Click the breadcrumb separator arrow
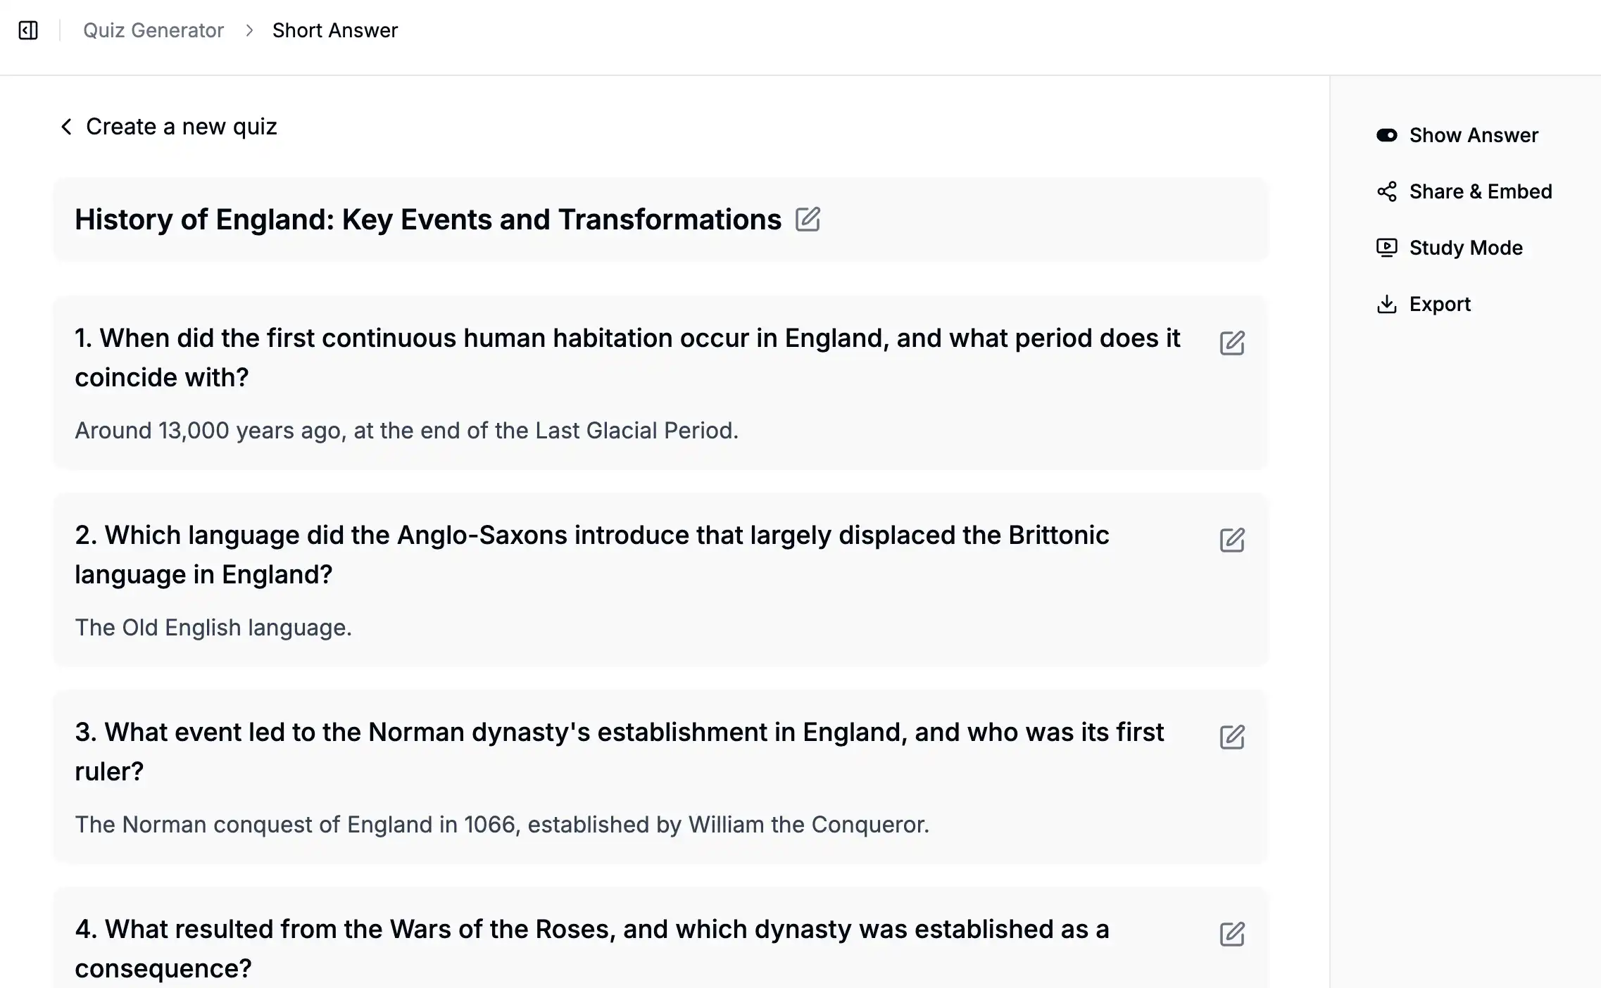 point(249,31)
